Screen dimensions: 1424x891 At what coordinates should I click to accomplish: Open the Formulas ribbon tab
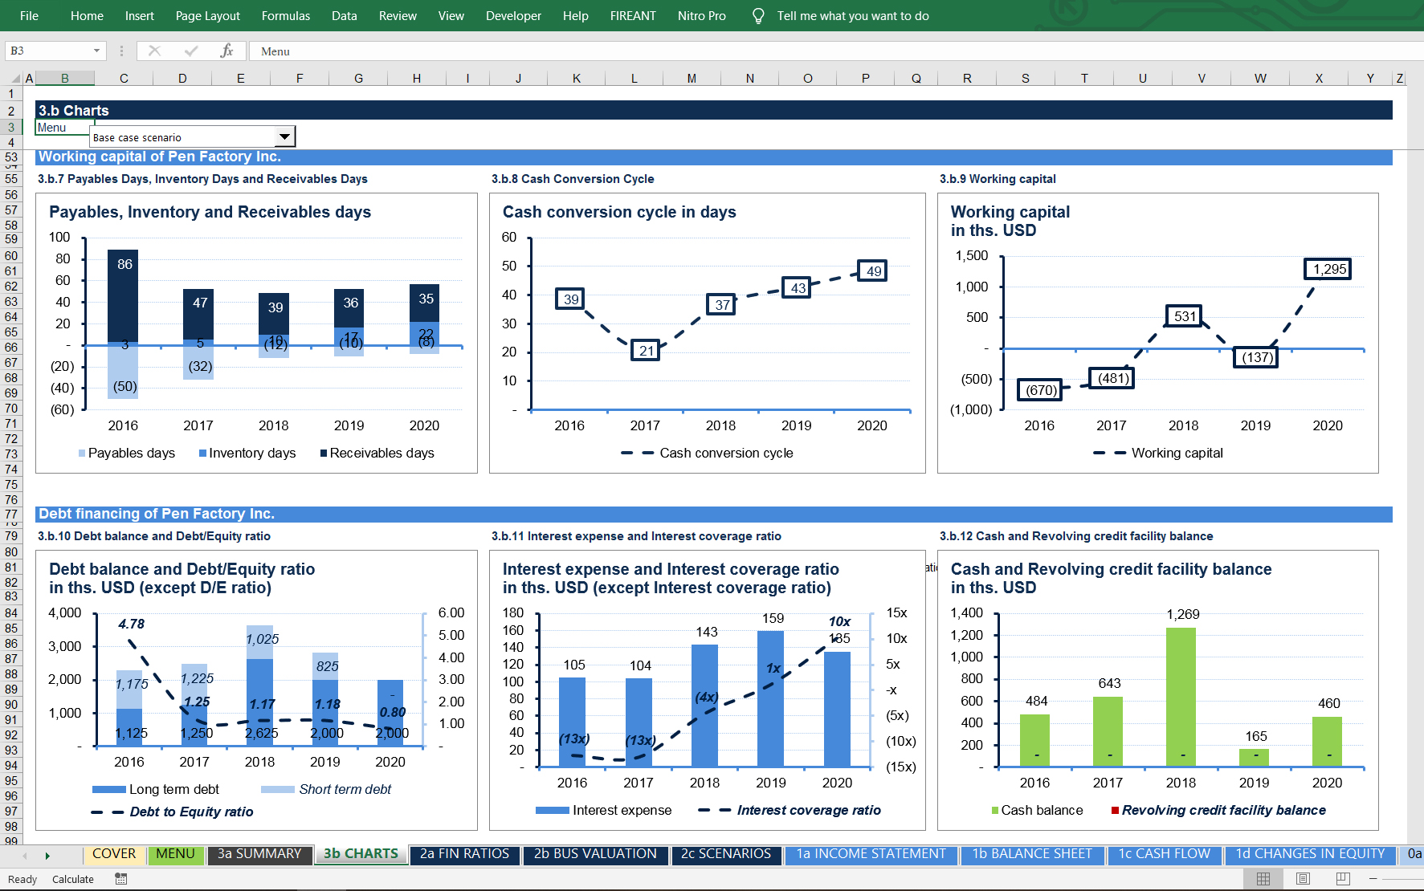pos(285,16)
